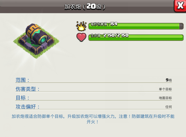
Task: Click the 每秒伤害值 154 text label
Action: coord(104,24)
